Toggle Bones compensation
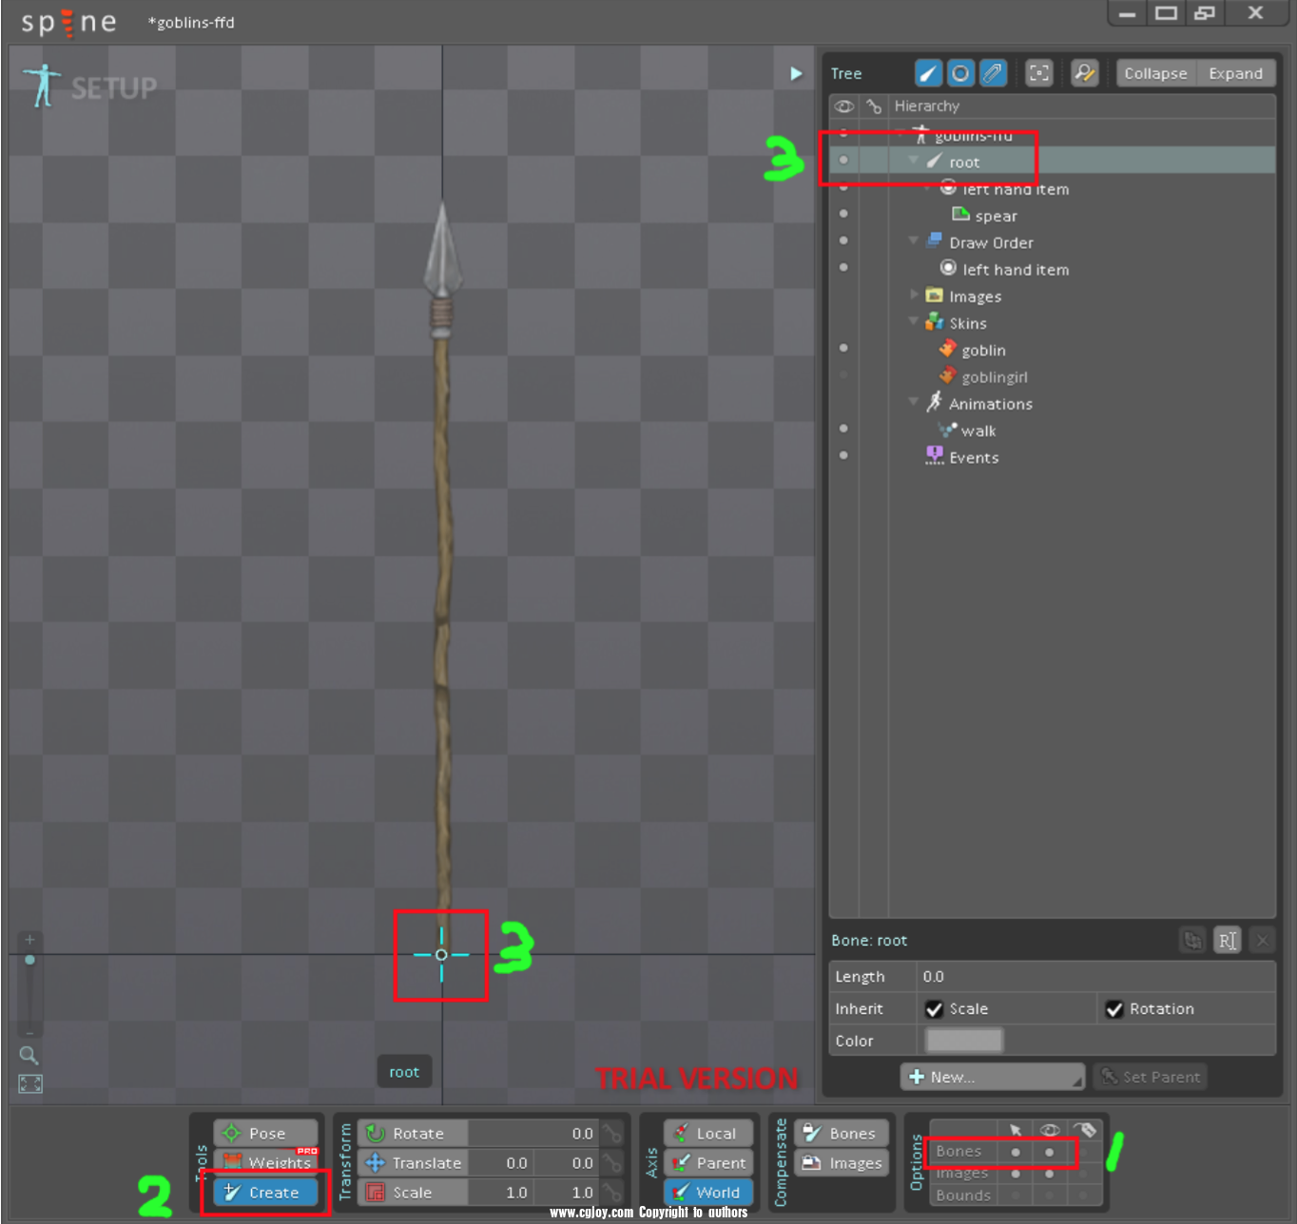Viewport: 1297px width, 1224px height. click(841, 1133)
